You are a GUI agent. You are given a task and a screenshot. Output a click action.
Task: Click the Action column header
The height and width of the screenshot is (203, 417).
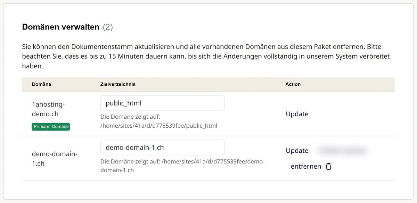(293, 84)
